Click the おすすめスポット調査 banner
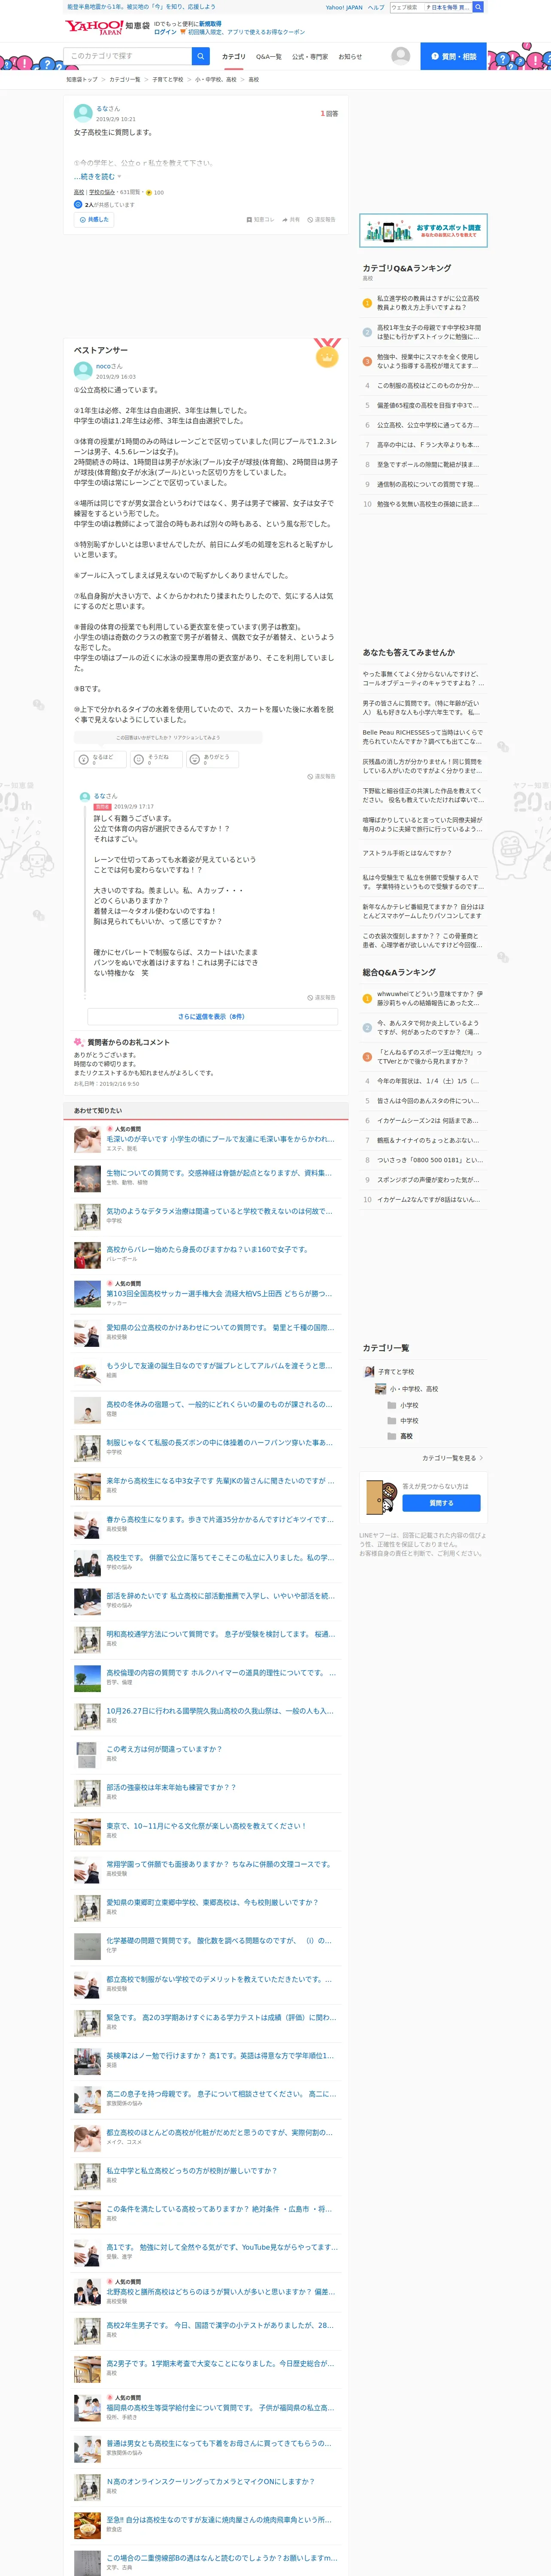Screen dimensions: 551x2576 coord(423,230)
